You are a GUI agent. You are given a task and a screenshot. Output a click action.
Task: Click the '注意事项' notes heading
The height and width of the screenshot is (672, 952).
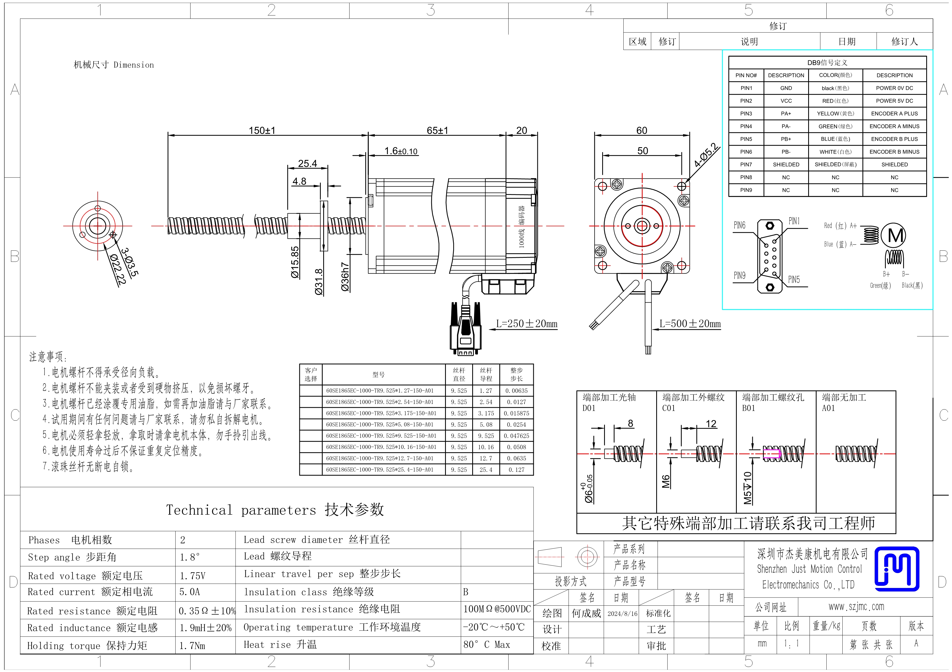click(x=48, y=356)
